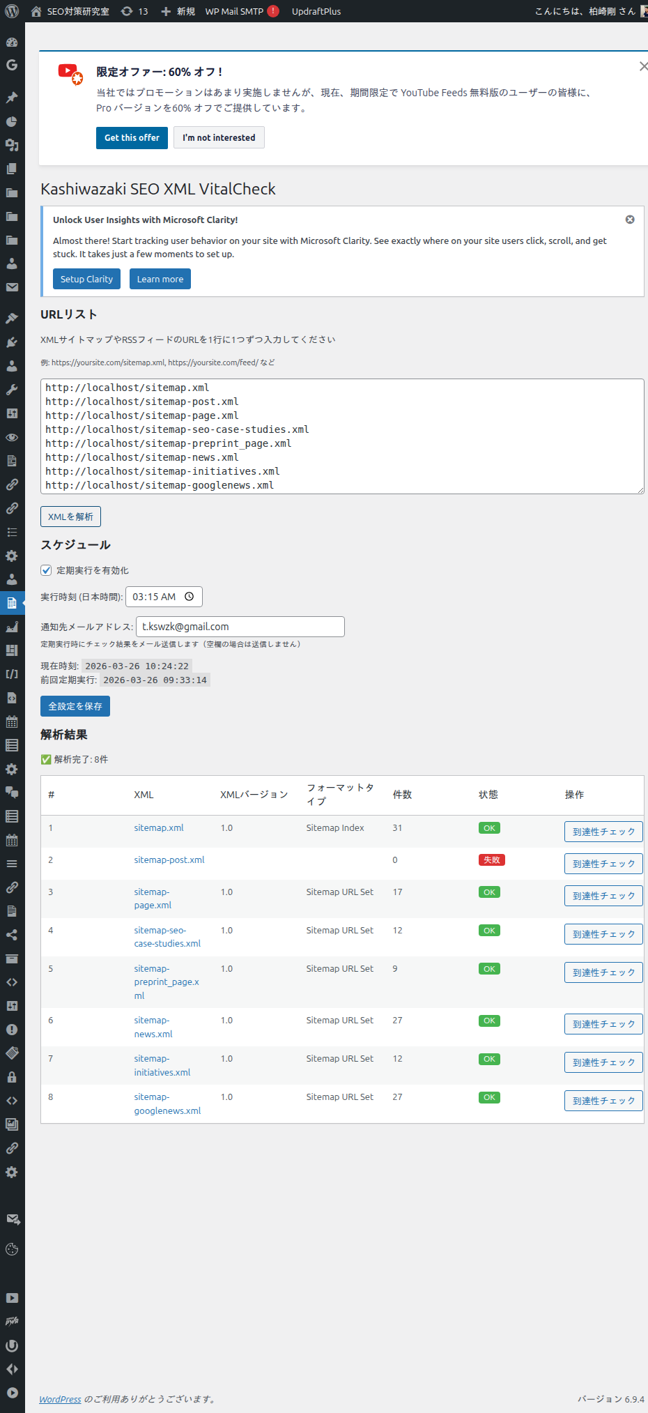648x1413 pixels.
Task: Click the eye icon in sidebar
Action: [x=12, y=437]
